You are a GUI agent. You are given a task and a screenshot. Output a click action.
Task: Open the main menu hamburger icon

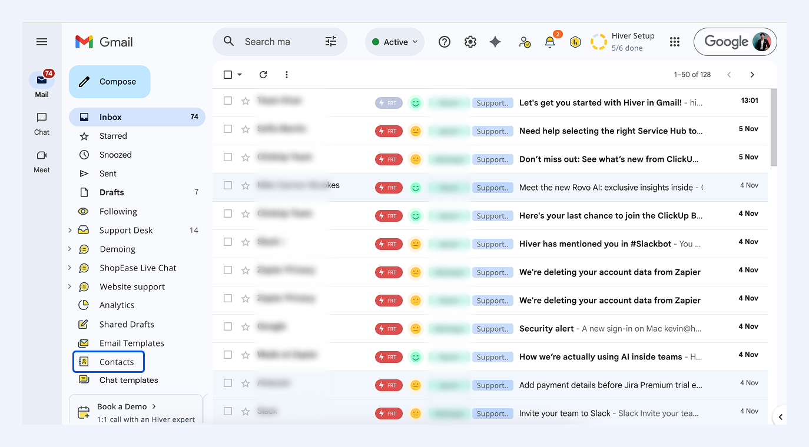[42, 42]
